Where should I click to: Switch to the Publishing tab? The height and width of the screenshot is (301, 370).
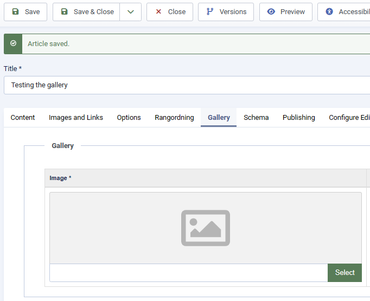(298, 118)
